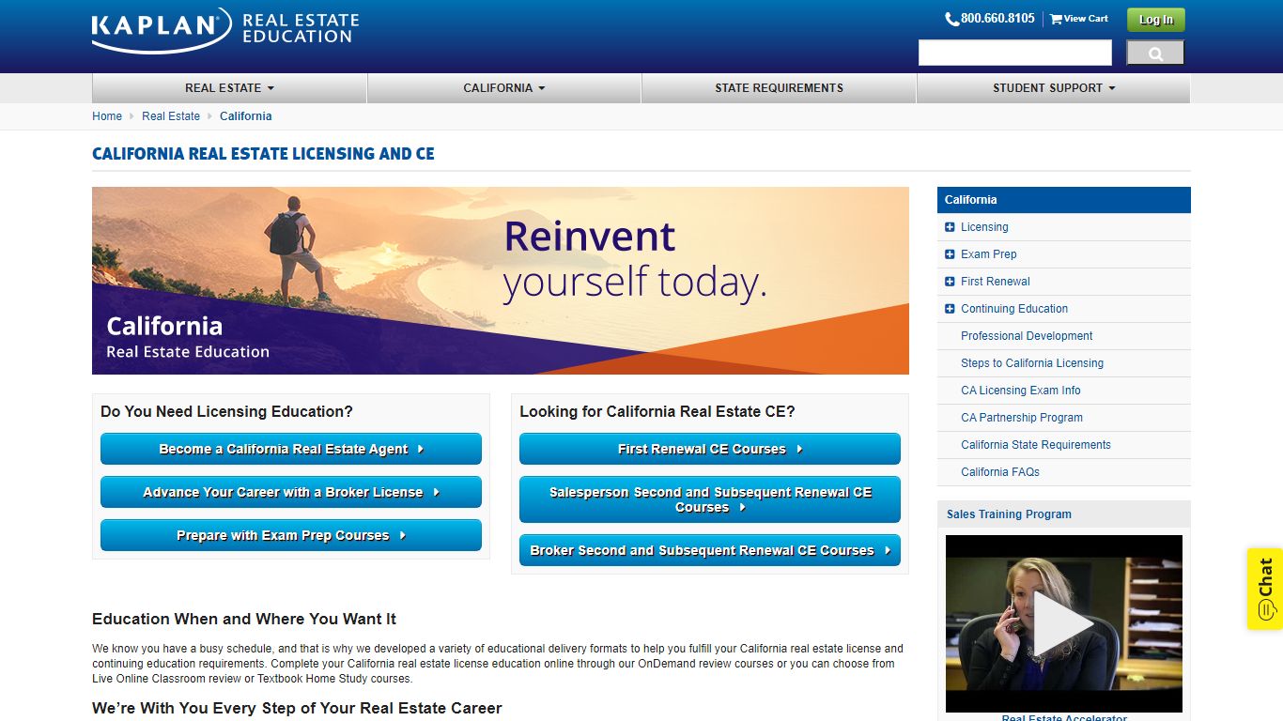This screenshot has height=721, width=1283.
Task: Go to State Requirements menu item
Action: click(x=779, y=88)
